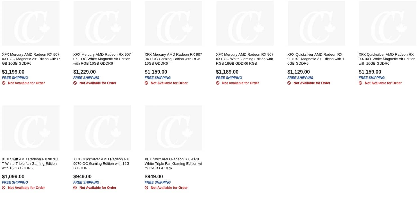Click placeholder image of $1,229.00 Mercury card
This screenshot has height=197, width=418.
pyautogui.click(x=102, y=23)
